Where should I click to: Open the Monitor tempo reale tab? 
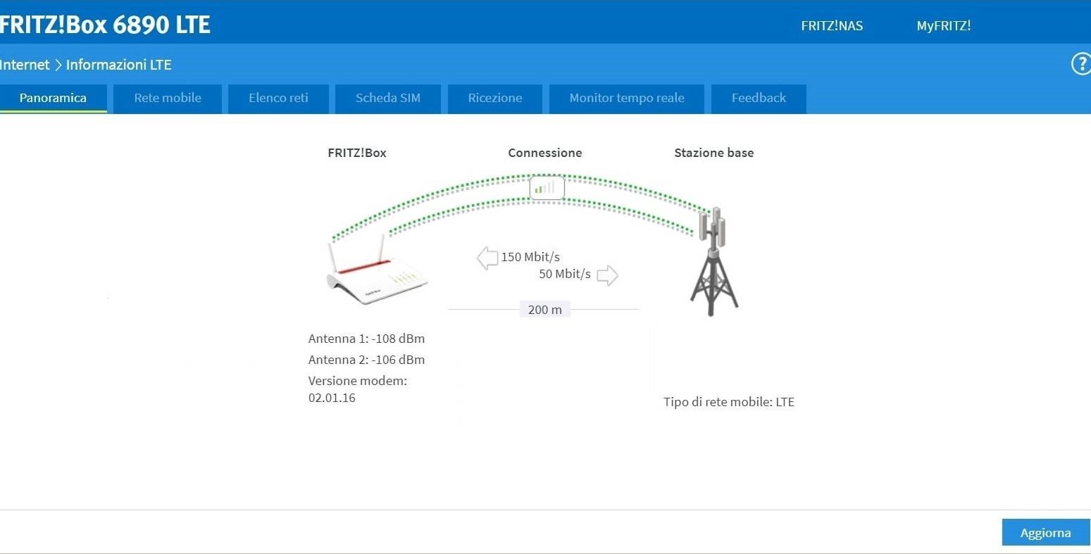coord(627,99)
